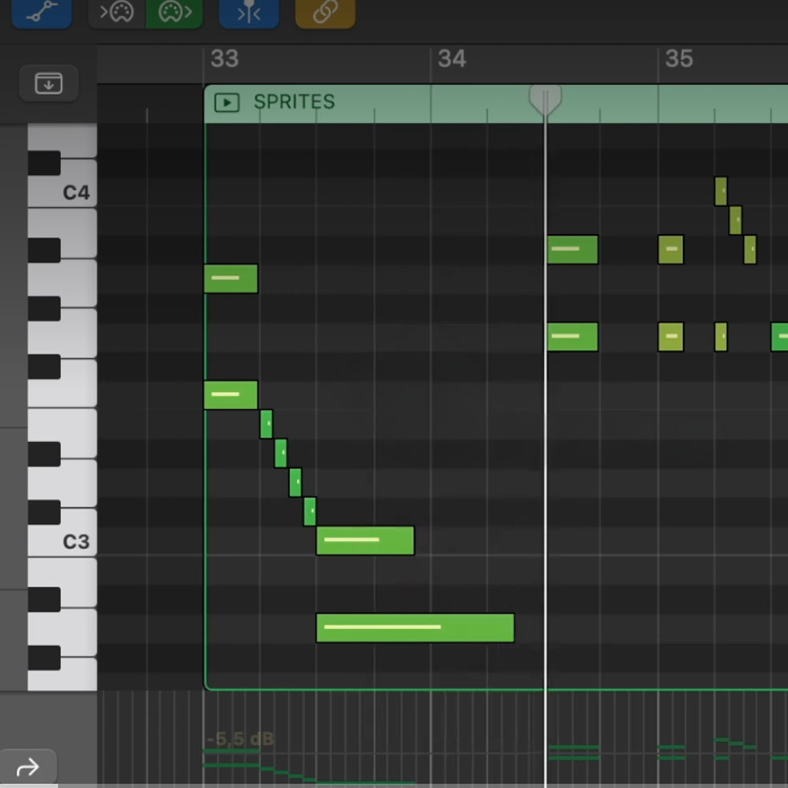The image size is (788, 788).
Task: Select the SPRITES region header name
Action: (294, 102)
